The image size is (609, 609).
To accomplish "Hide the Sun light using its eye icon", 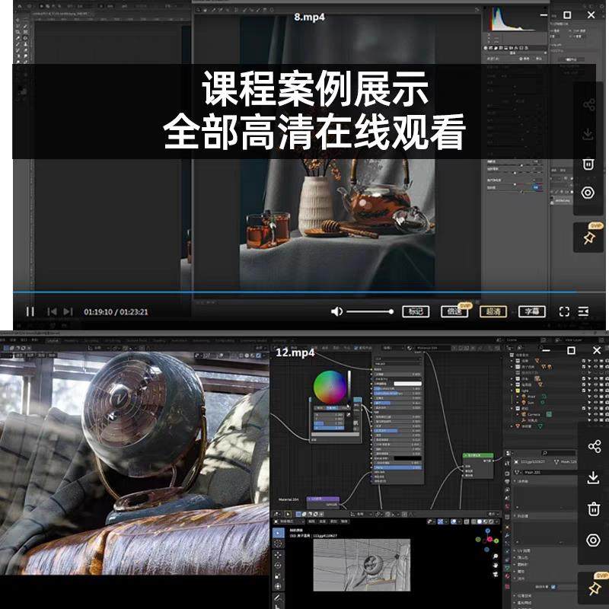I will tap(595, 403).
